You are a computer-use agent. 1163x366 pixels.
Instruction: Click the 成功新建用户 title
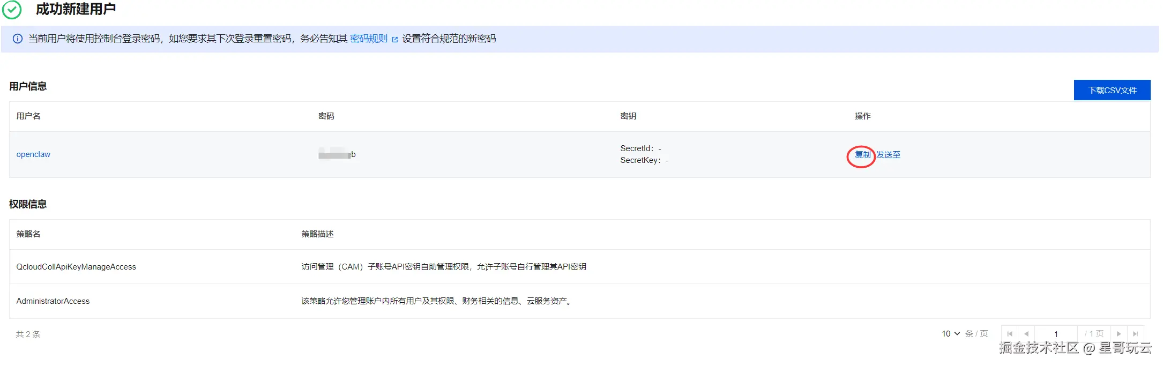(76, 9)
